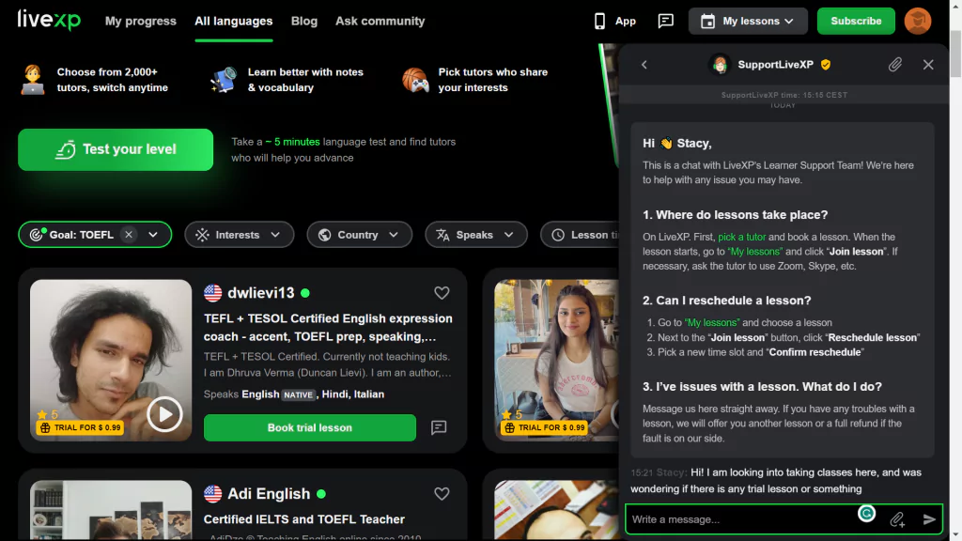Click 'Certified IELTS and TOEFL Teacher' heading
Viewport: 962px width, 541px height.
[x=304, y=519]
